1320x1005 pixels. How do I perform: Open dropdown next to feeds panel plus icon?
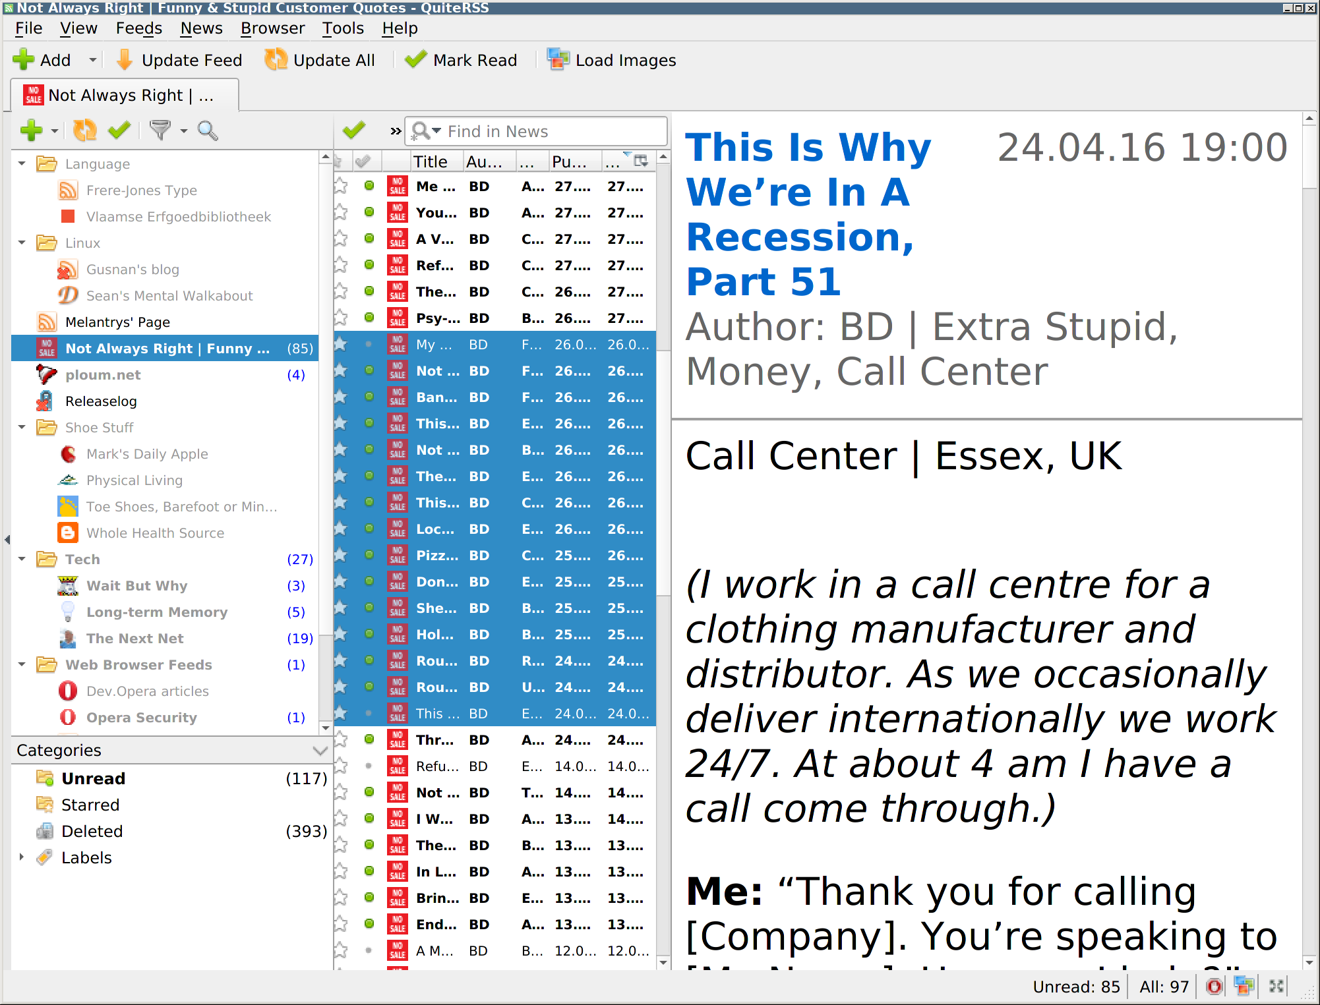coord(55,131)
